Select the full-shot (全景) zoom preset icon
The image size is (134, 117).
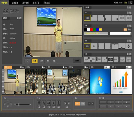(x=39, y=103)
